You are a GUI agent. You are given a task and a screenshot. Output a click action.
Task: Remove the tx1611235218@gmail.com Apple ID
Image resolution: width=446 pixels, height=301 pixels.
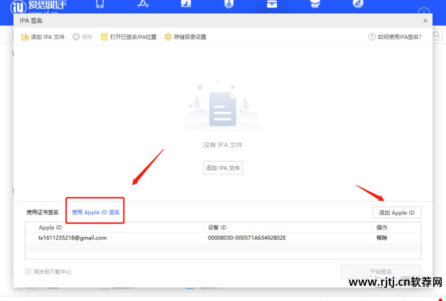pos(381,238)
